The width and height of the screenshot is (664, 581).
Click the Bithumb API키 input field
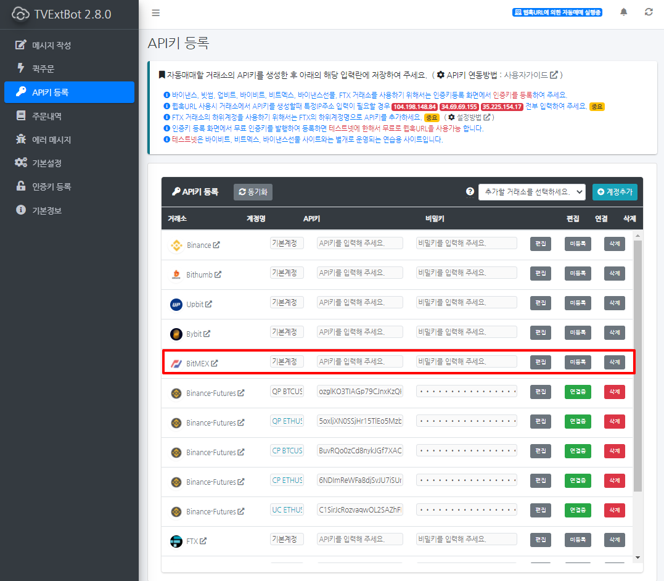coord(359,273)
